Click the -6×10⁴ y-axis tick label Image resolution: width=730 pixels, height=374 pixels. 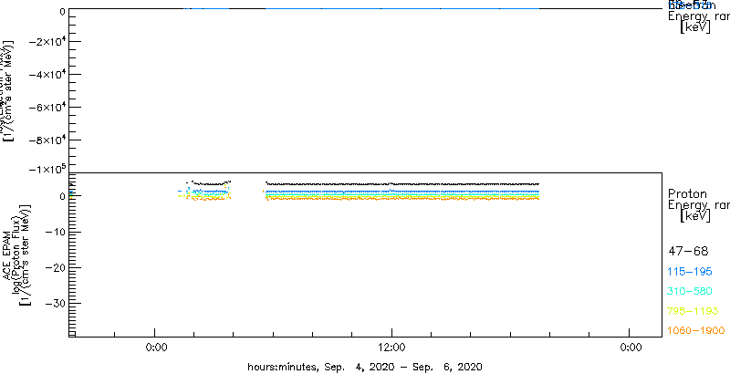[x=47, y=107]
